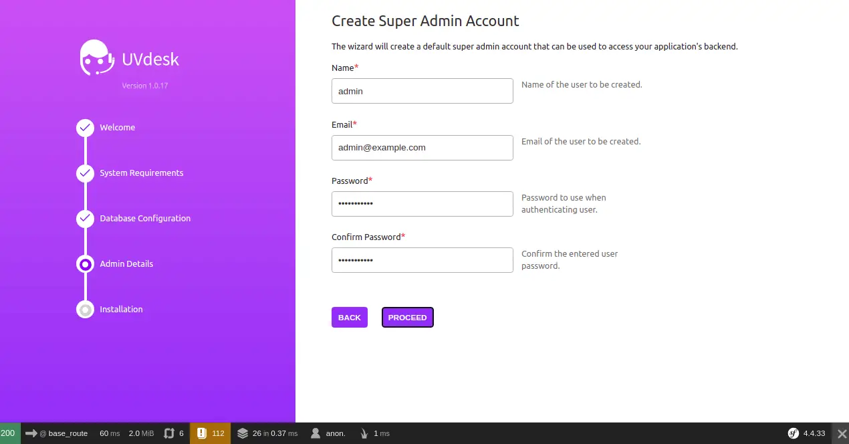Click the Email field label
The image size is (849, 444).
344,125
